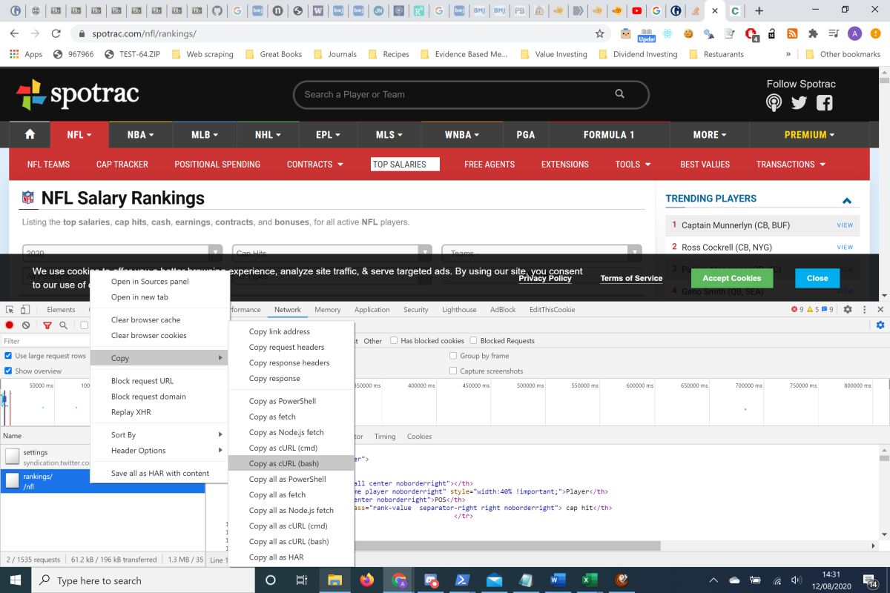Select the rankings/ request row
The width and height of the screenshot is (890, 593).
click(x=102, y=481)
